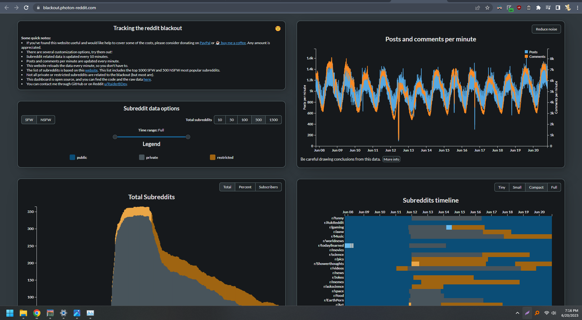Toggle the sun light/dark theme icon

coord(278,28)
